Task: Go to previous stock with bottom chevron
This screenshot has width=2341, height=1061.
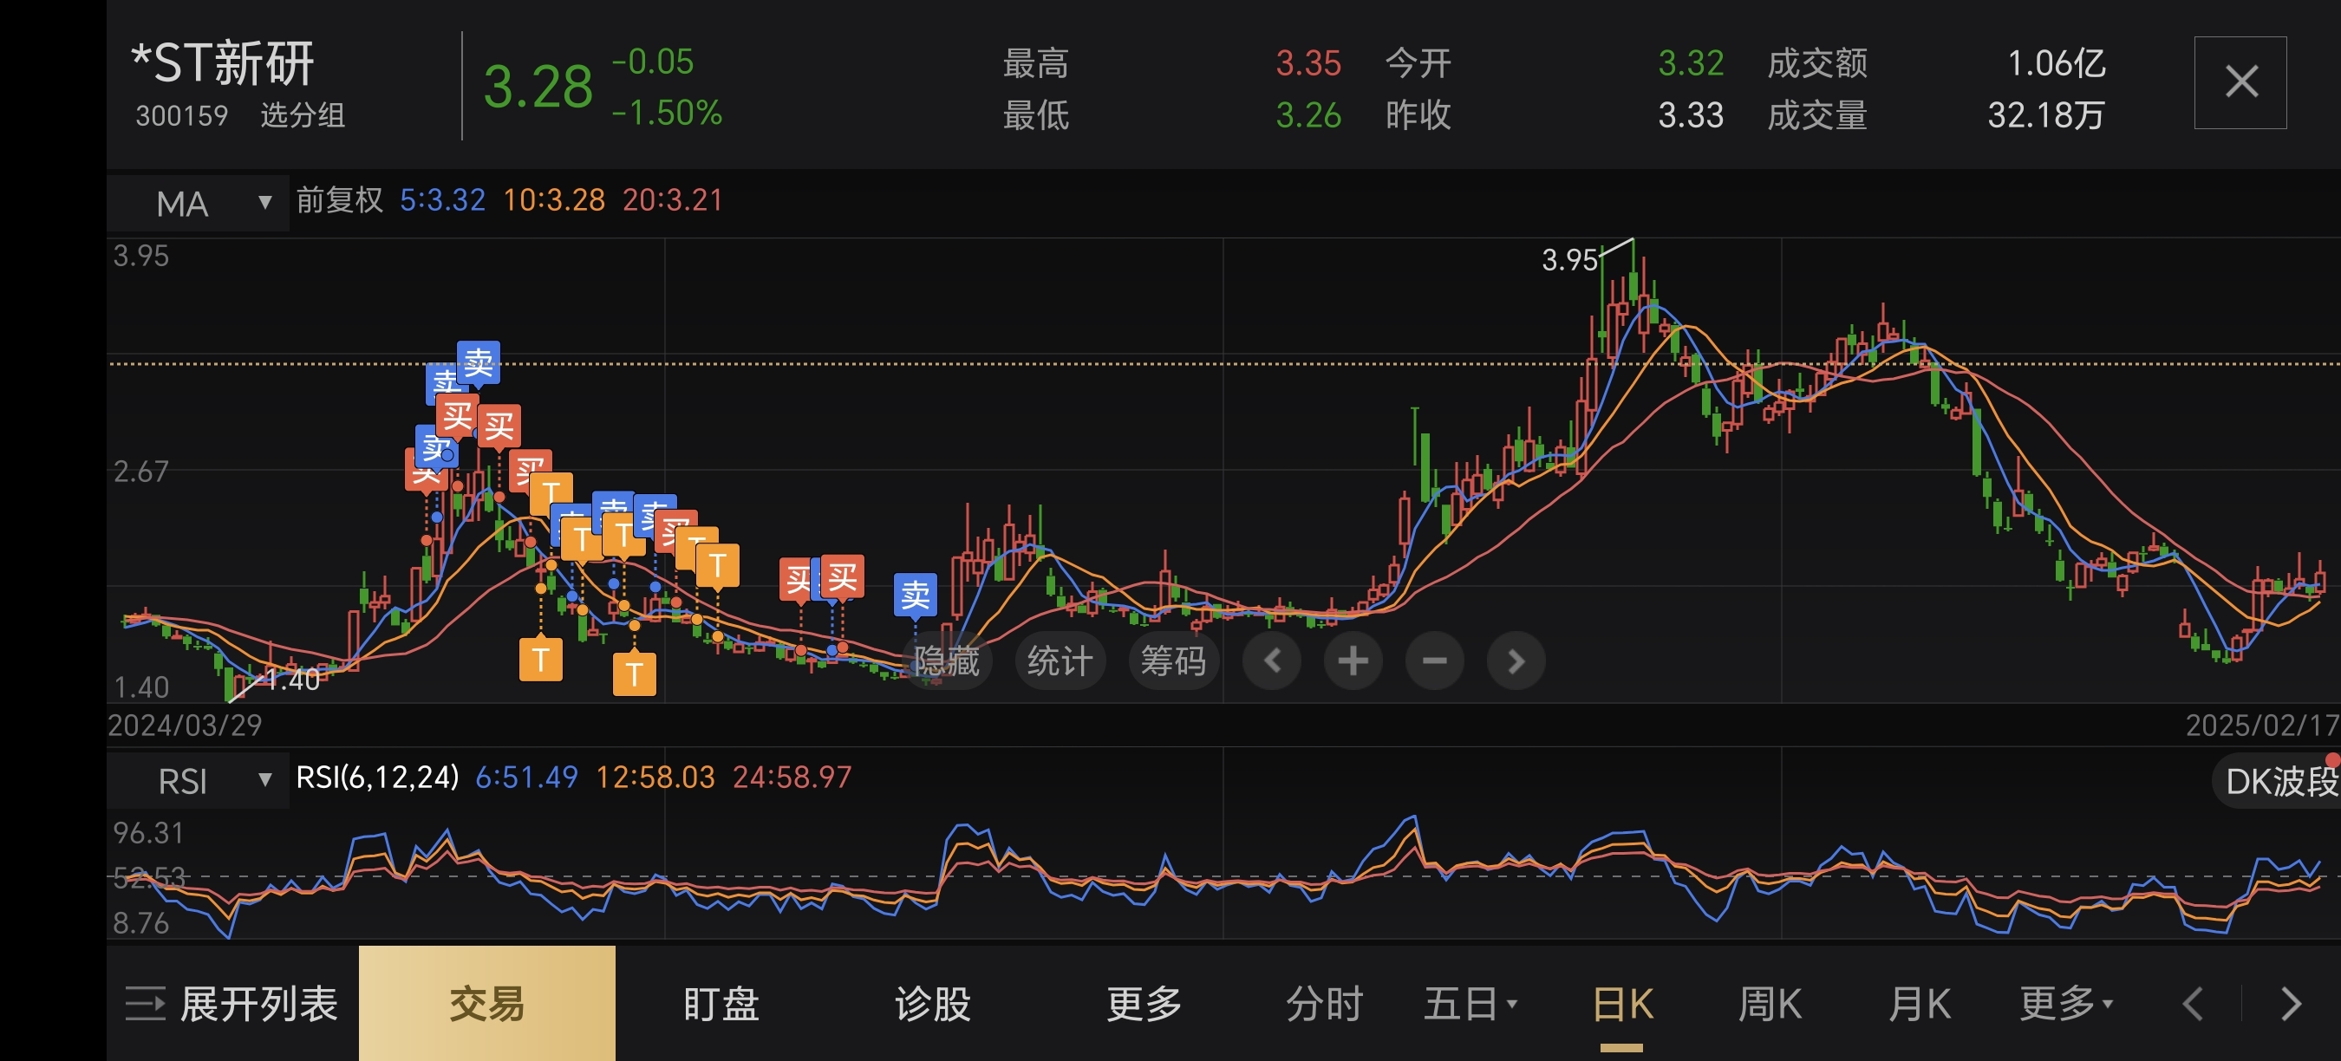Action: (x=2193, y=1003)
